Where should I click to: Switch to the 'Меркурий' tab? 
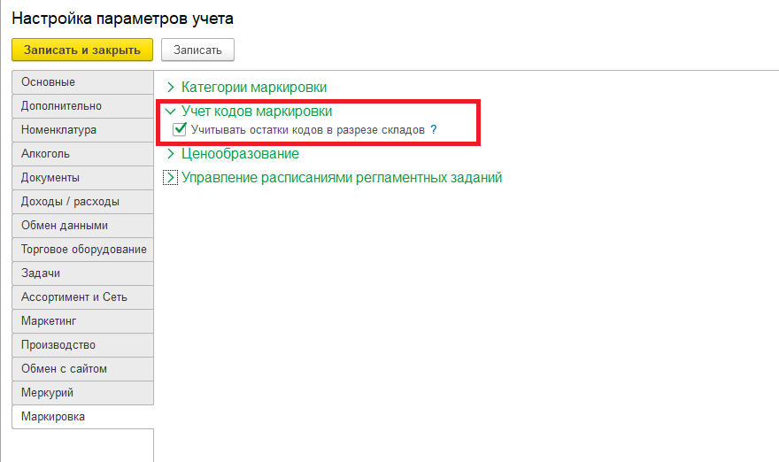pyautogui.click(x=82, y=393)
